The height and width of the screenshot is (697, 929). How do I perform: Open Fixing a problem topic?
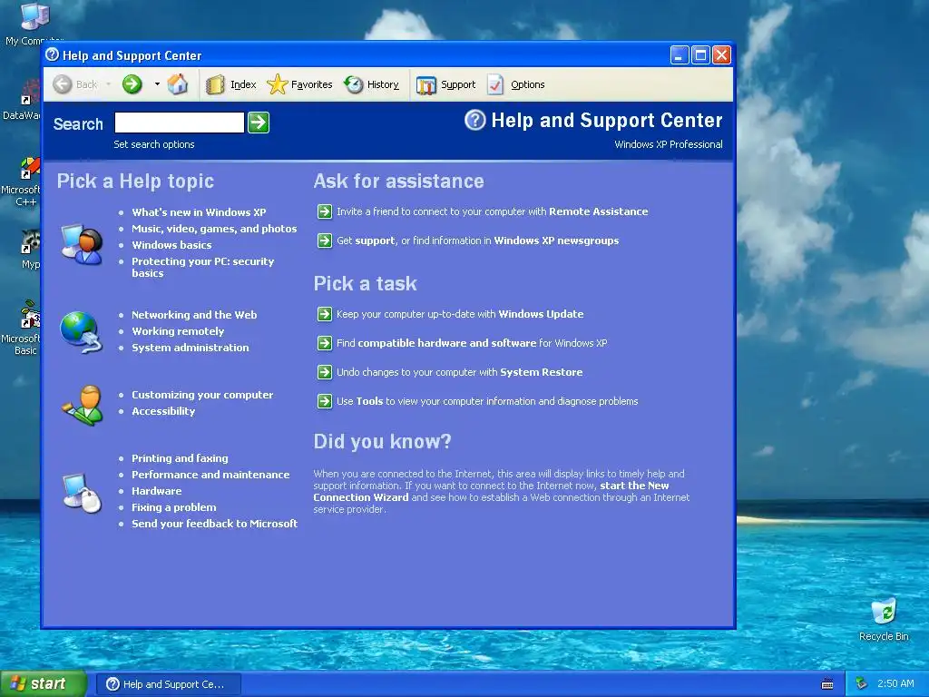coord(174,507)
